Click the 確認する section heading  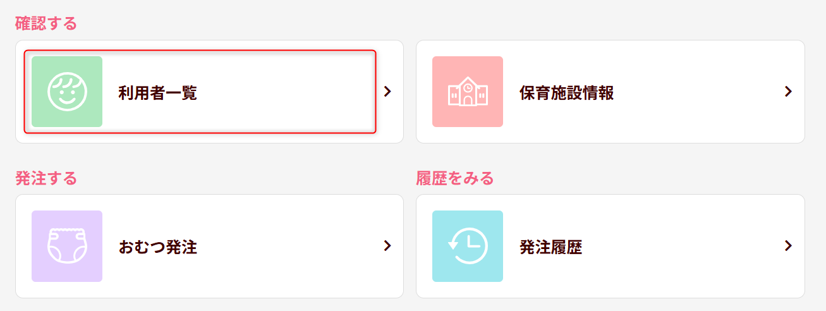[x=46, y=24]
